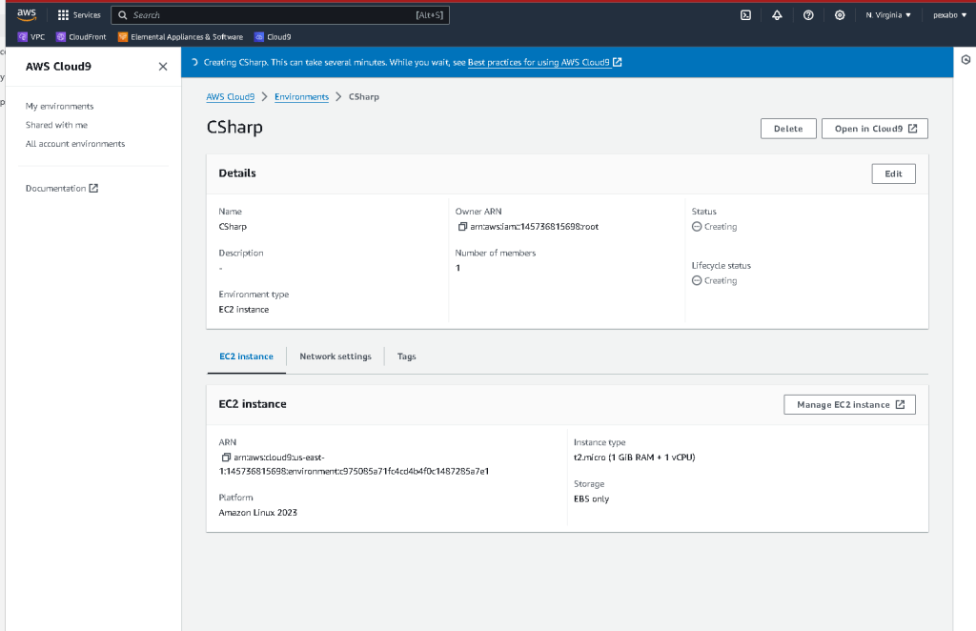Close the AWS Cloud9 side panel
This screenshot has width=976, height=631.
163,67
